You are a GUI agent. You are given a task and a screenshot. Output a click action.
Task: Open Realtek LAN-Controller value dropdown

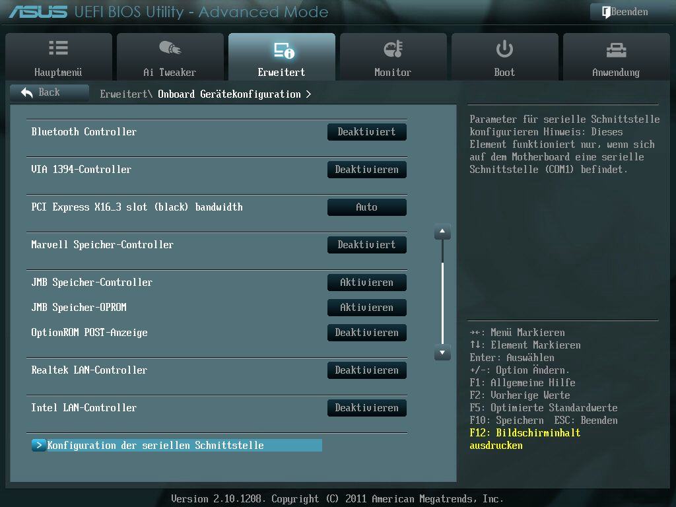pyautogui.click(x=366, y=370)
